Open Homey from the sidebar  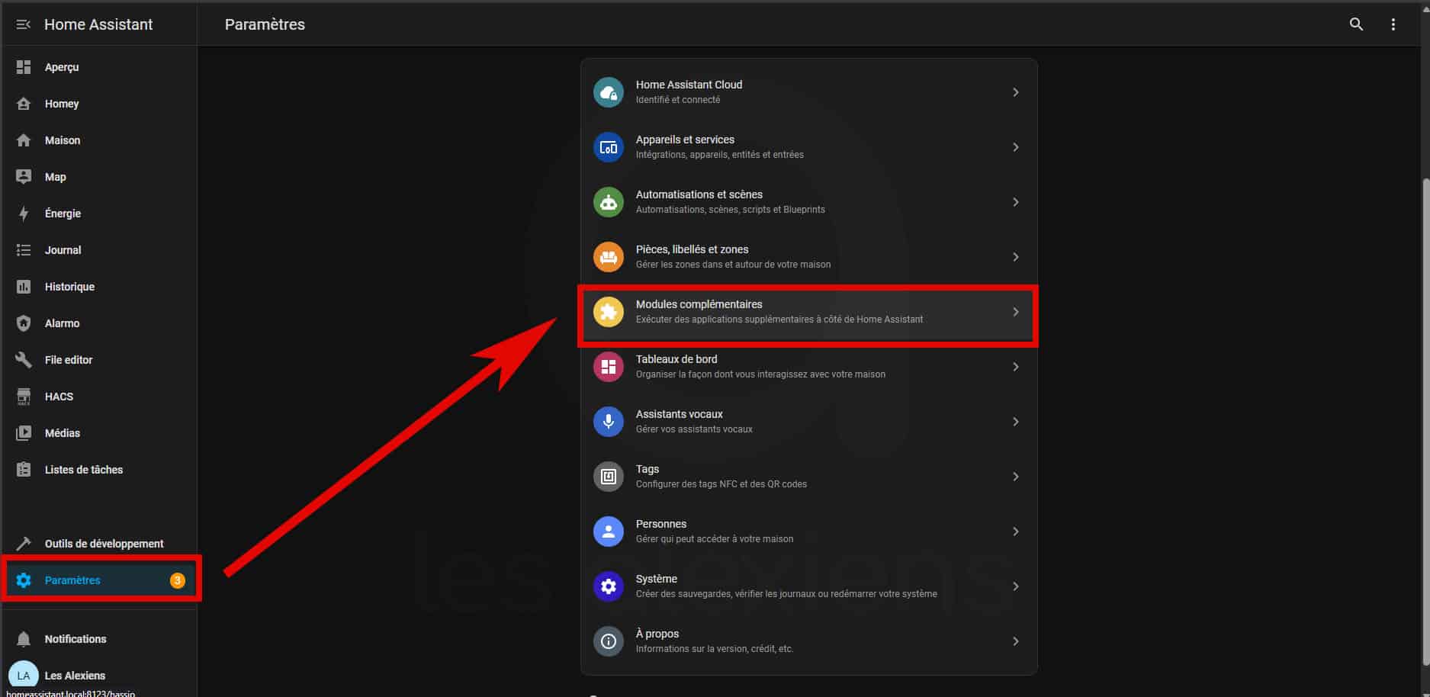(98, 104)
